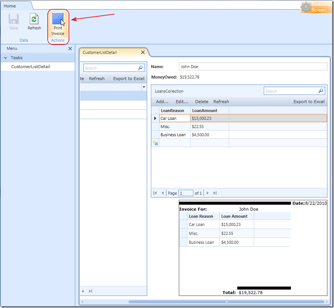334x308 pixels.
Task: Click the page number input box
Action: tap(186, 193)
